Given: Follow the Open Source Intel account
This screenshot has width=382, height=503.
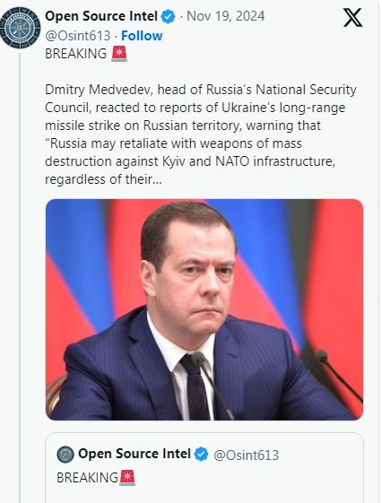Looking at the screenshot, I should 142,36.
